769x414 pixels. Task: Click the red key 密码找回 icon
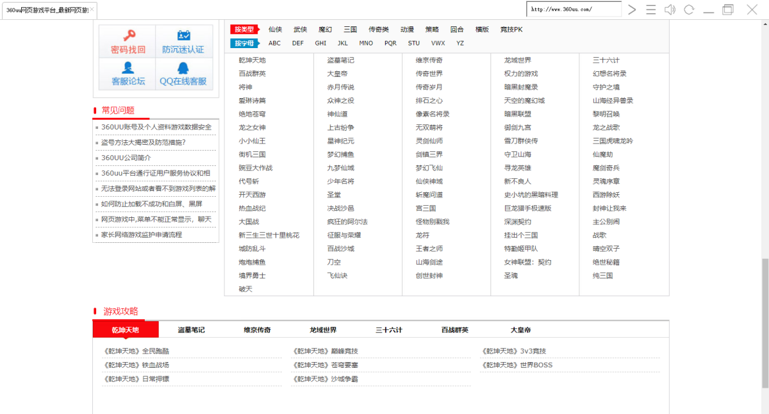point(128,36)
